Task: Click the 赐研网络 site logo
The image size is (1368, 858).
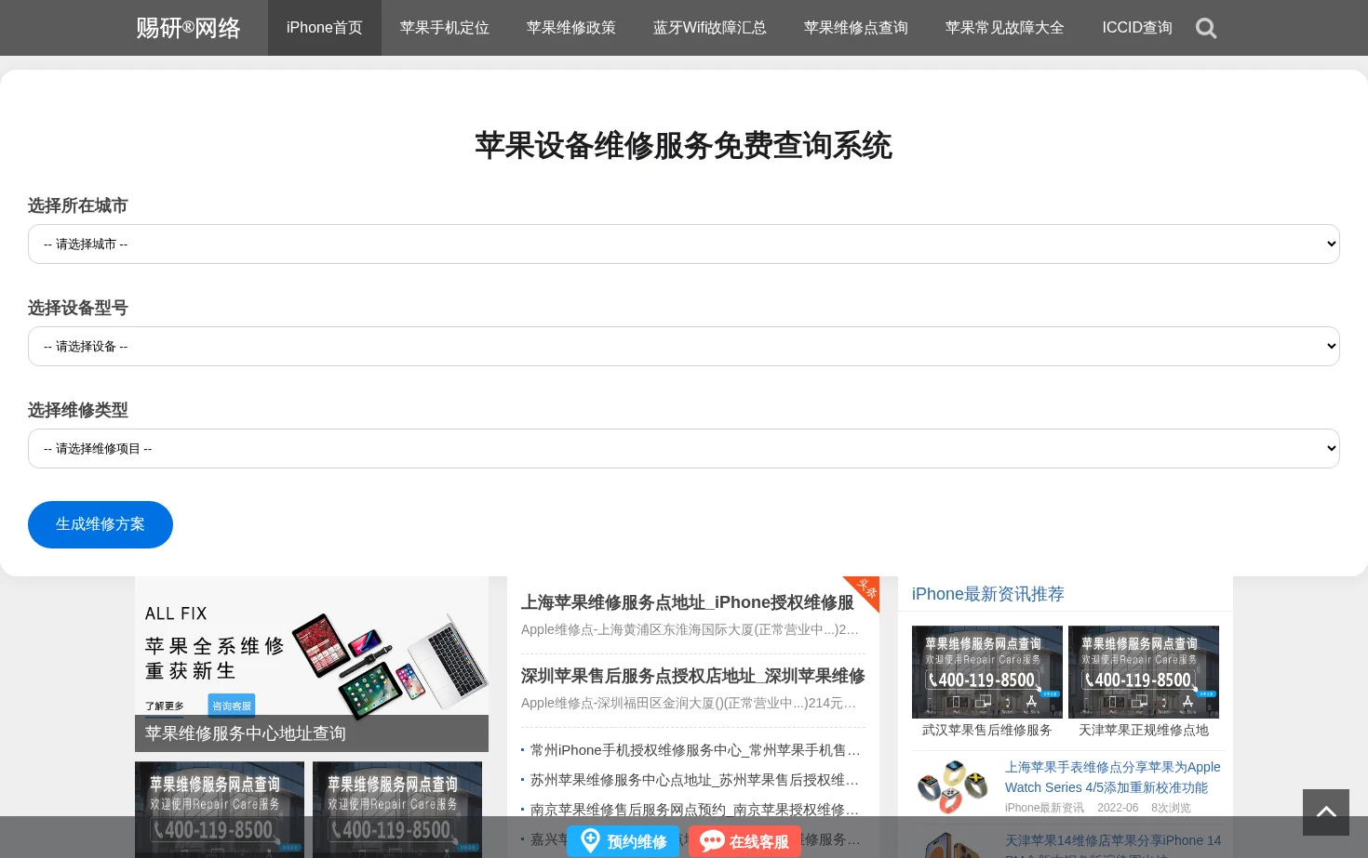Action: point(188,28)
